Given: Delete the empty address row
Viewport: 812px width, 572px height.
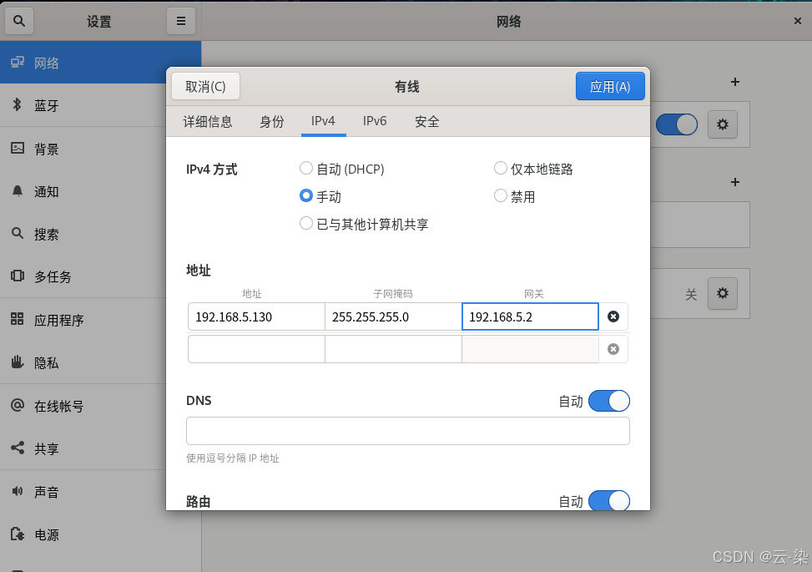Looking at the screenshot, I should (613, 349).
